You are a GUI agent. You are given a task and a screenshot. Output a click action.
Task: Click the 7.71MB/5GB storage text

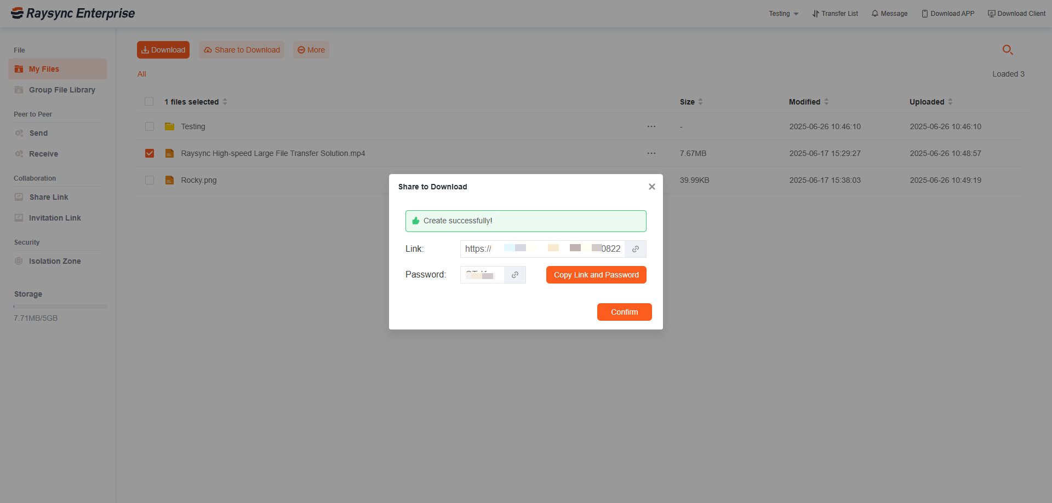click(x=36, y=318)
